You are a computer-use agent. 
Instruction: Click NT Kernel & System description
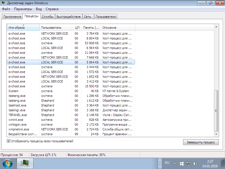(116, 91)
